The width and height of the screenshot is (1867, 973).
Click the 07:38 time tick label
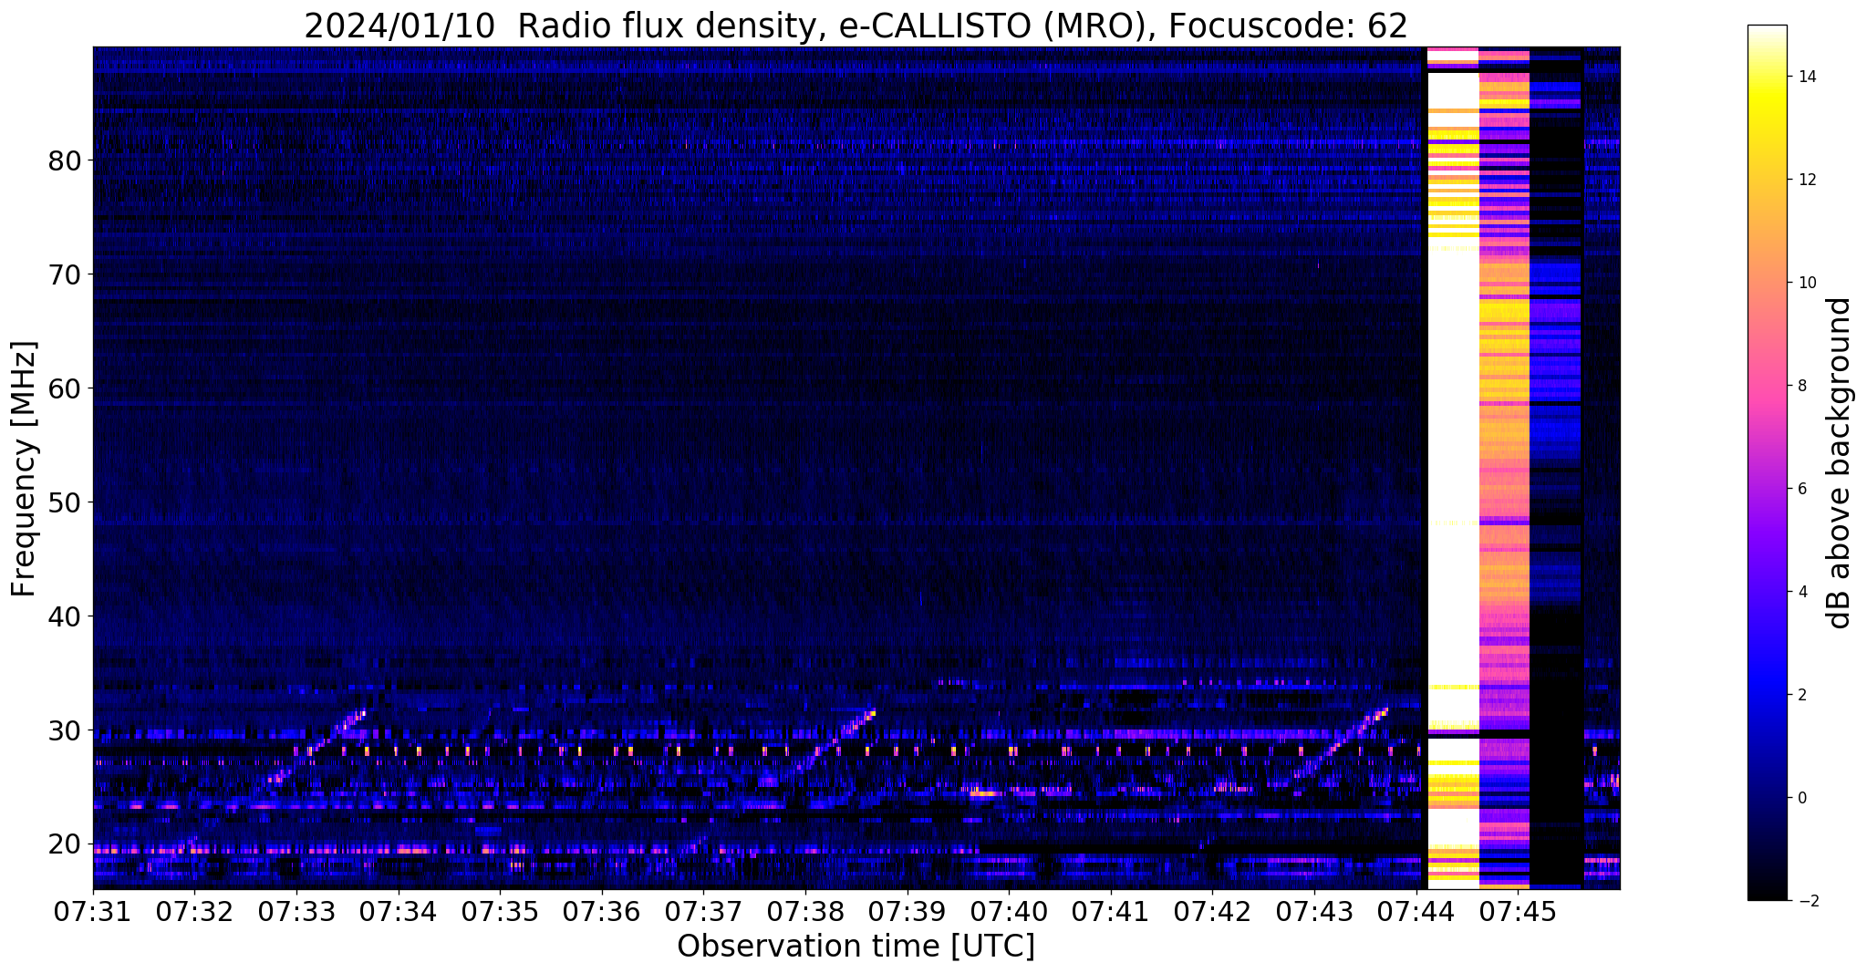(x=804, y=912)
